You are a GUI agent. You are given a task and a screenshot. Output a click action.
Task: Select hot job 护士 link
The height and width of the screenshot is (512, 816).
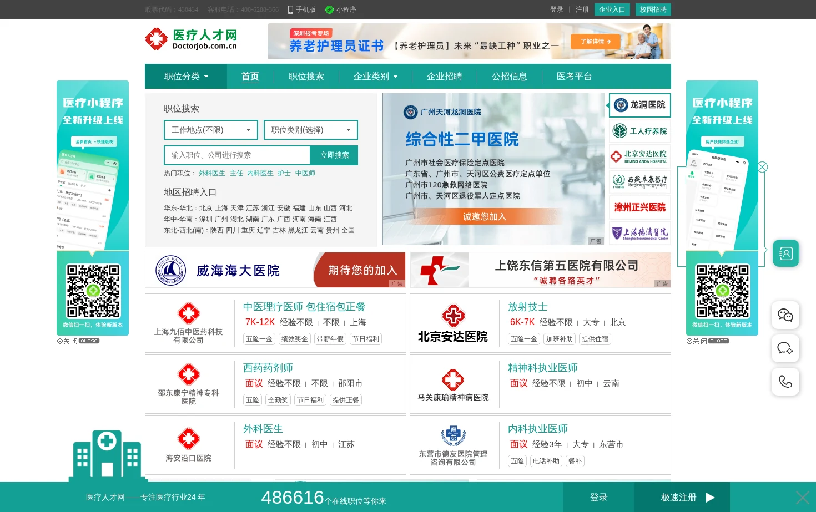[284, 173]
